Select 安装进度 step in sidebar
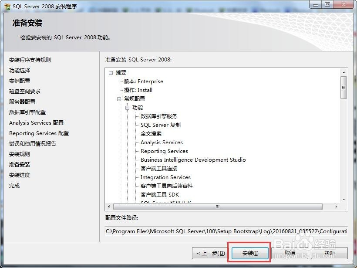The width and height of the screenshot is (357, 268). [x=20, y=175]
